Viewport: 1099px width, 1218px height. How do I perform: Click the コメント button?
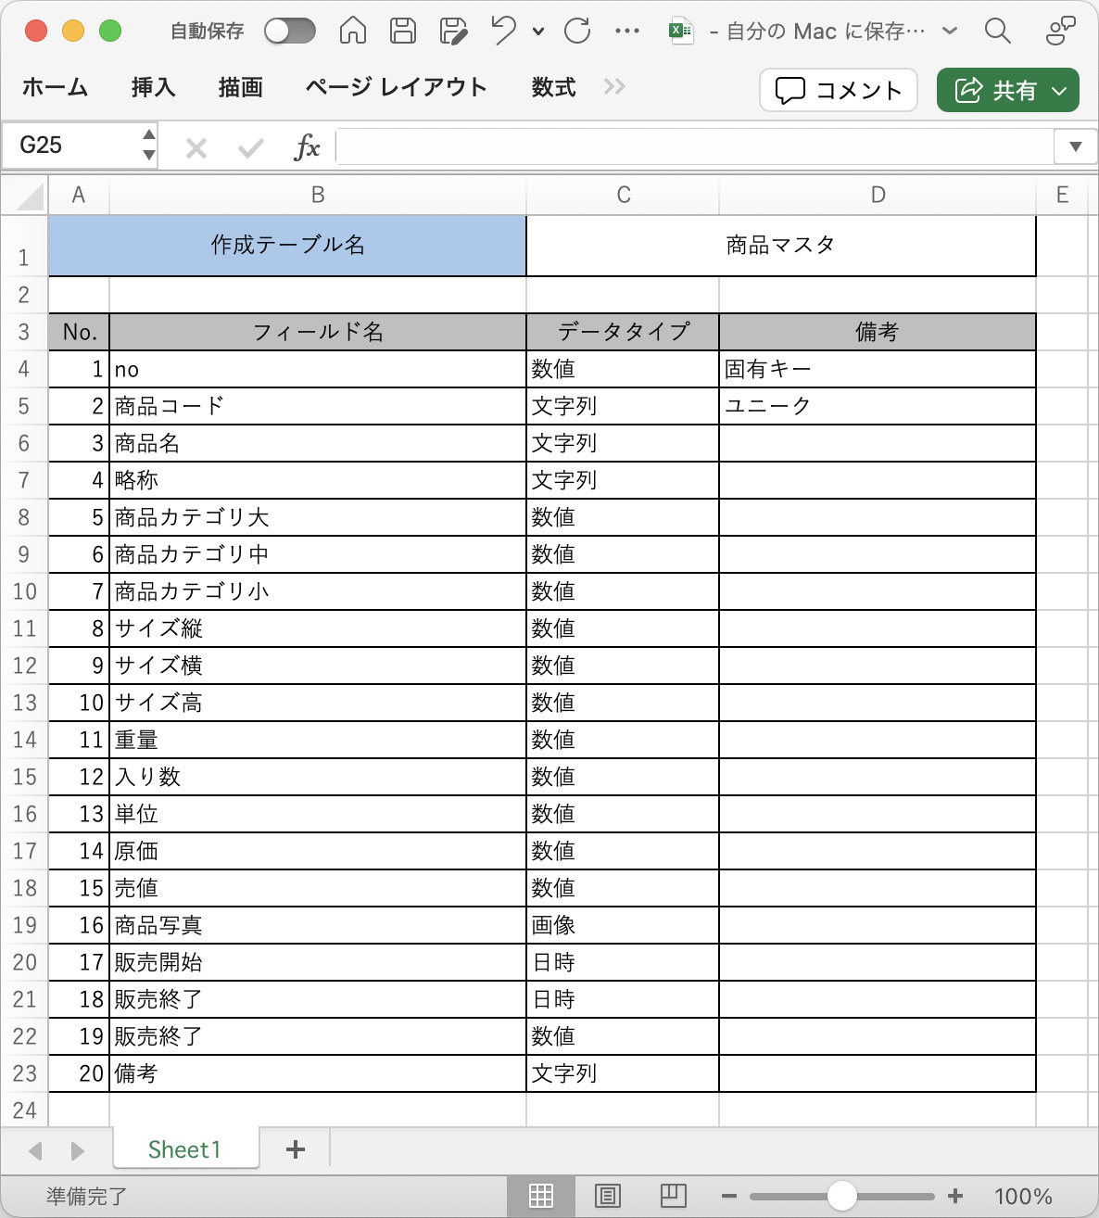(839, 90)
